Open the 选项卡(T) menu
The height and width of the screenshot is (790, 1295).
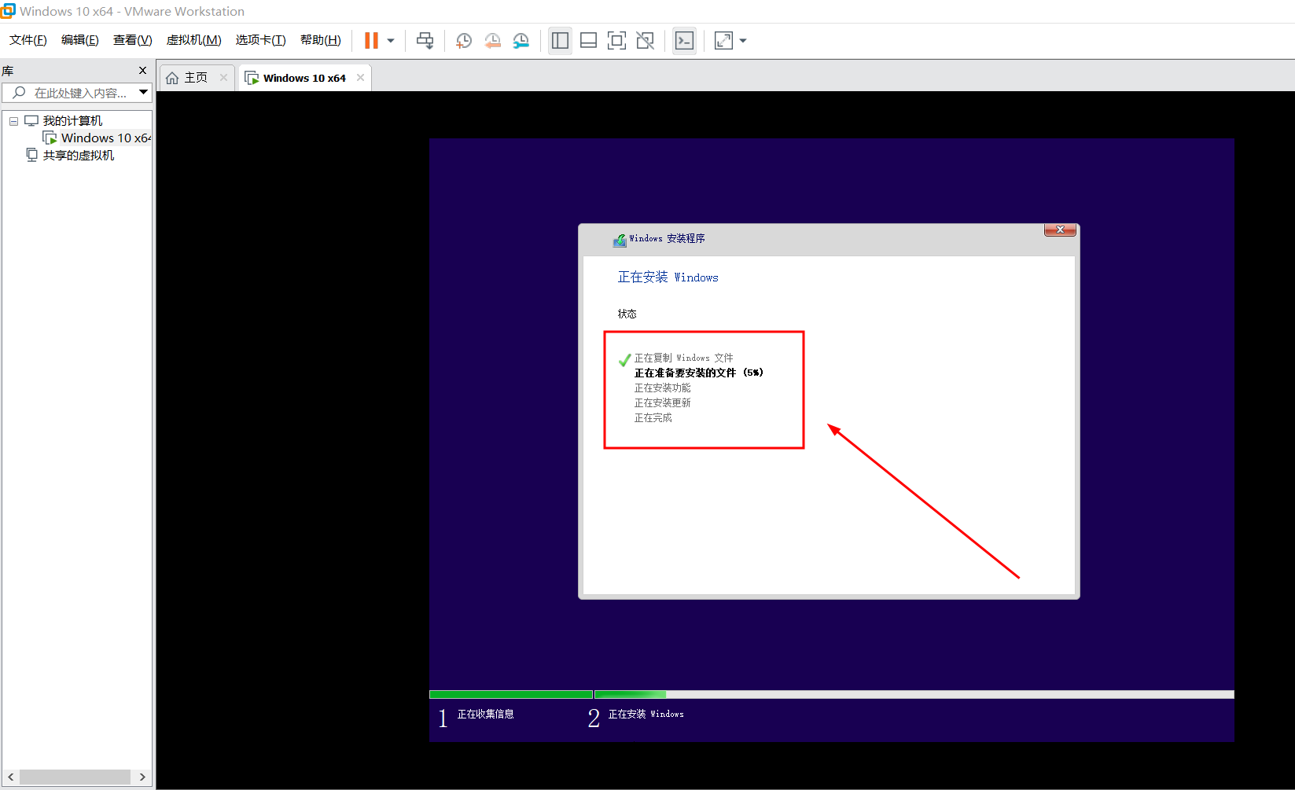(x=261, y=40)
